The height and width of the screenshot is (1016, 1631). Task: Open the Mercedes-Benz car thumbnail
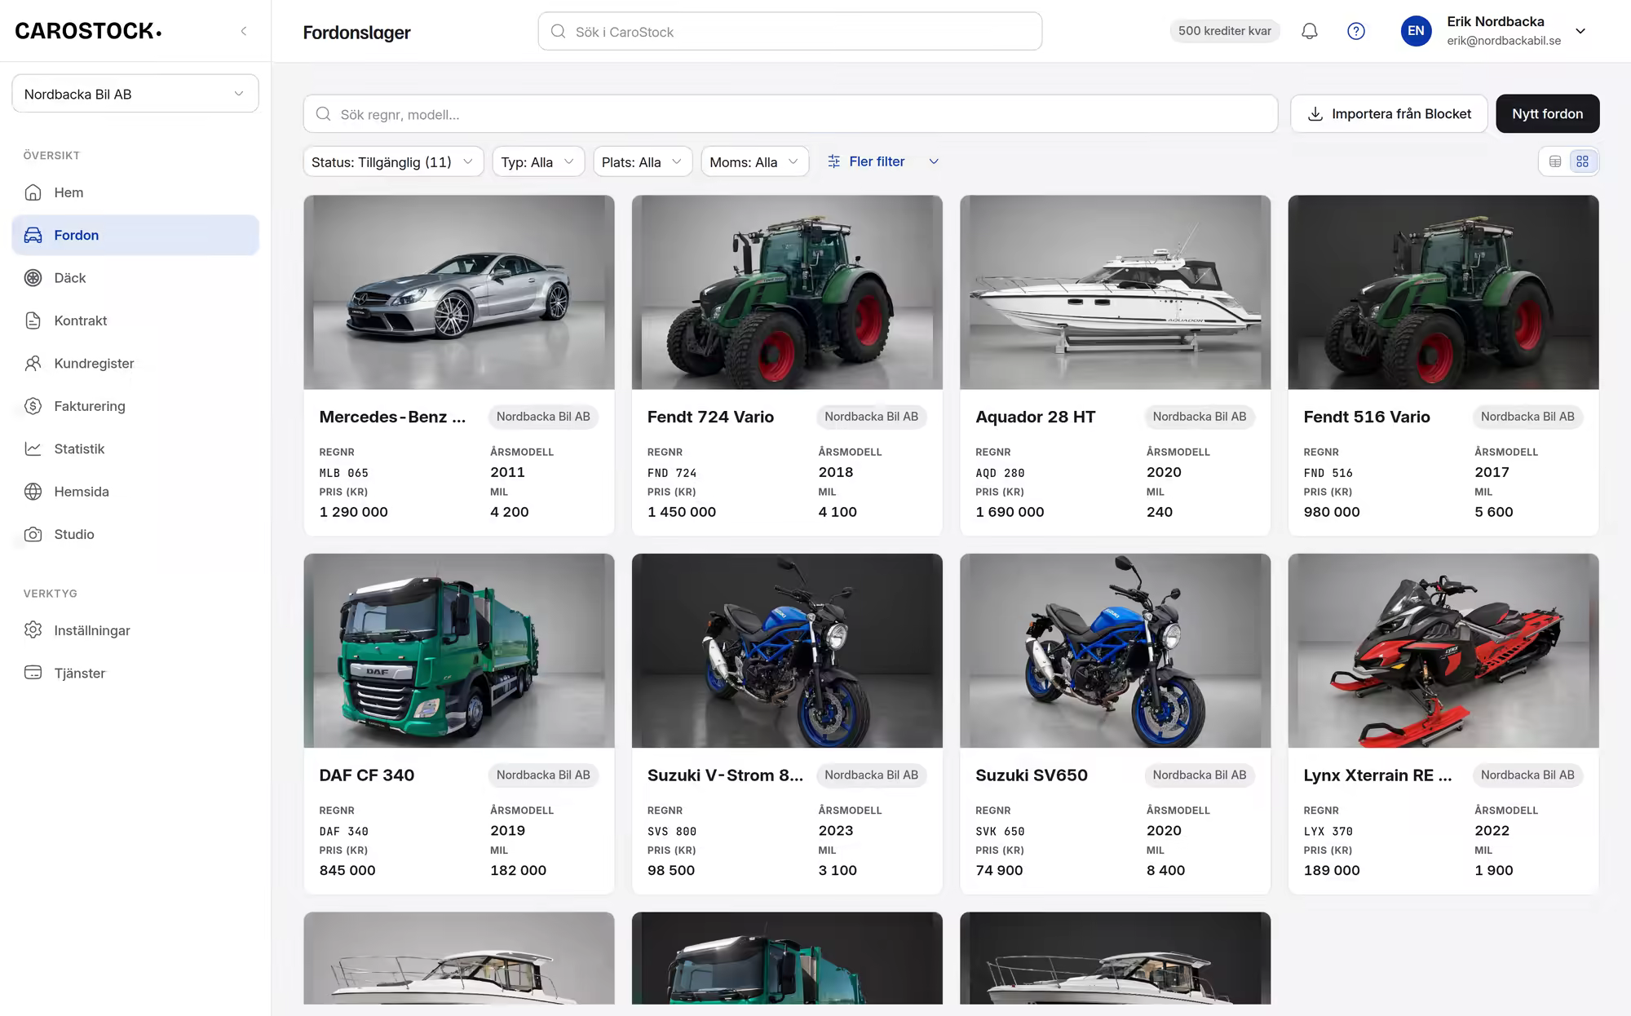(x=459, y=292)
